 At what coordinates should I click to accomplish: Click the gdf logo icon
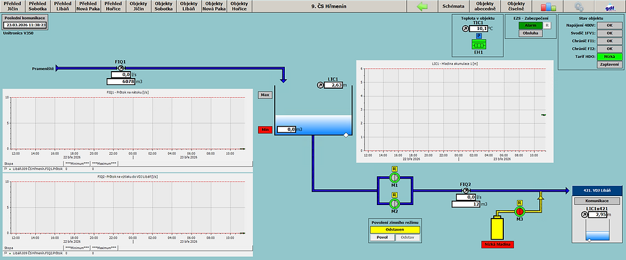(x=611, y=6)
